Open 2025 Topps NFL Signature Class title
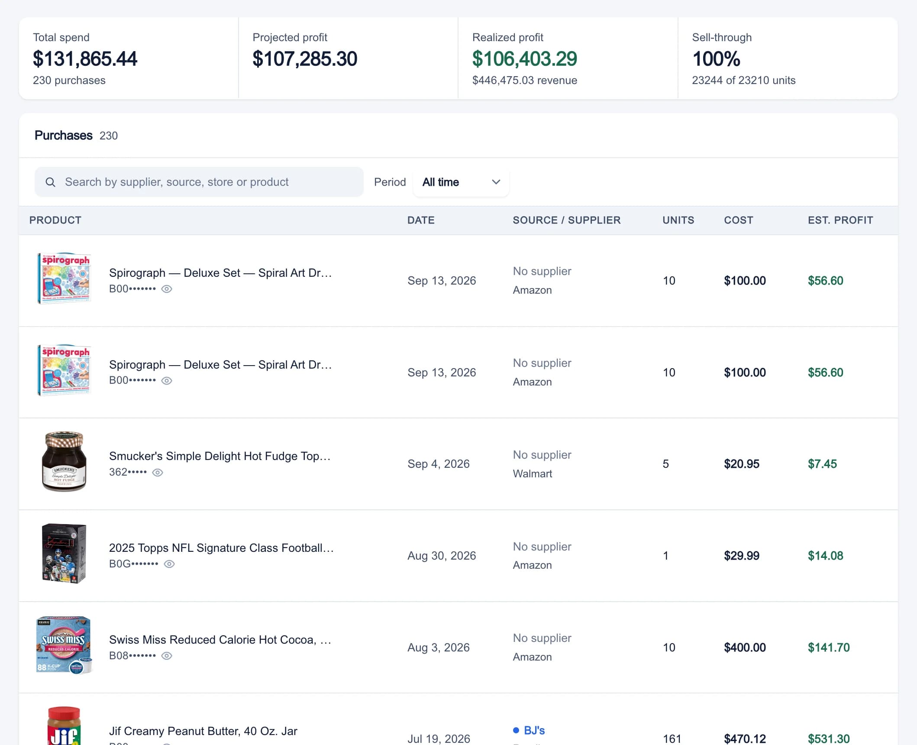This screenshot has height=745, width=917. (x=221, y=548)
